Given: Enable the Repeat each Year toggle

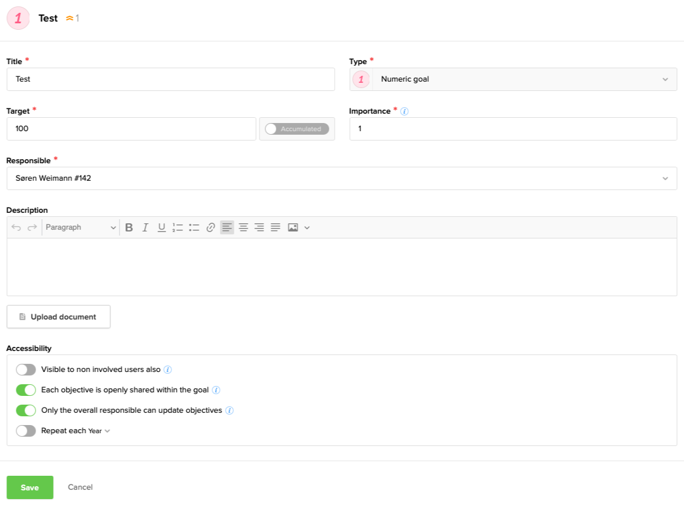Looking at the screenshot, I should point(26,430).
